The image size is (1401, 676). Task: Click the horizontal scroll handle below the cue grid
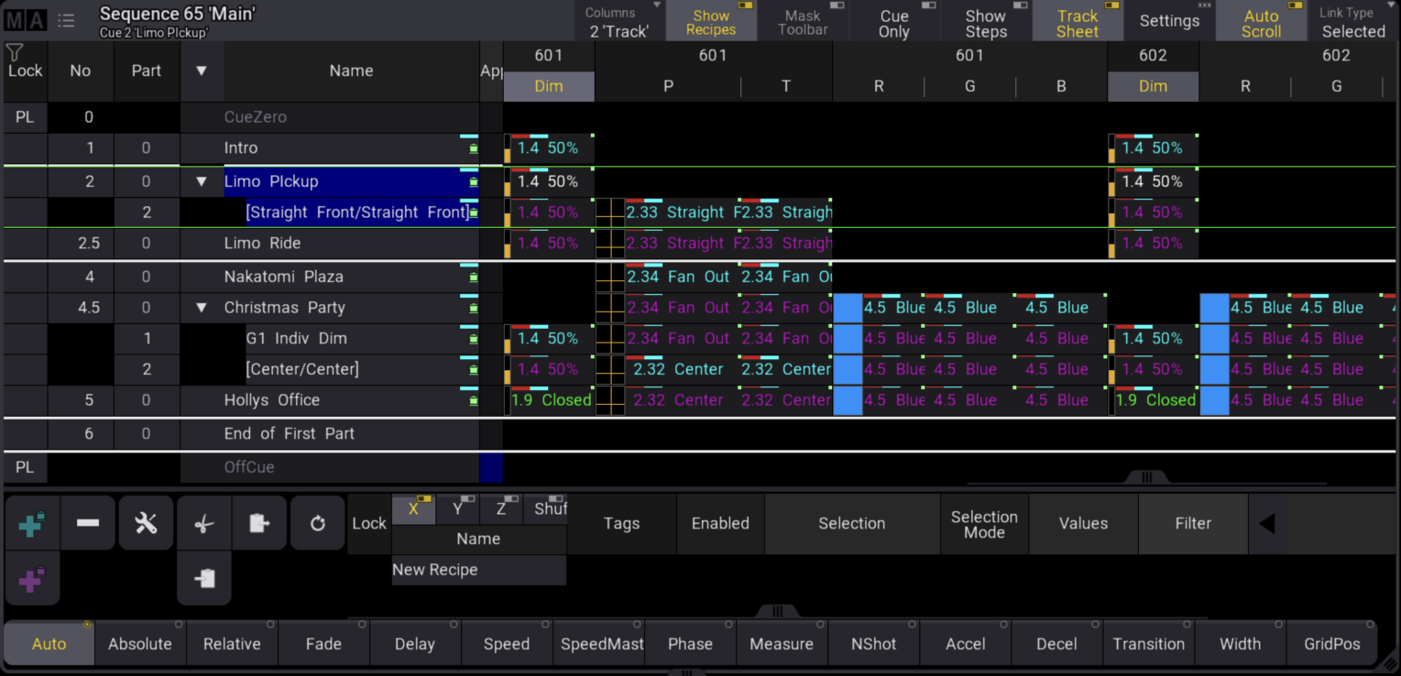point(1145,477)
